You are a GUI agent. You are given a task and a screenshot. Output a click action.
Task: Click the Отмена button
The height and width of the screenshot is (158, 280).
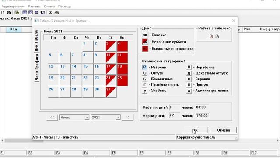(224, 130)
